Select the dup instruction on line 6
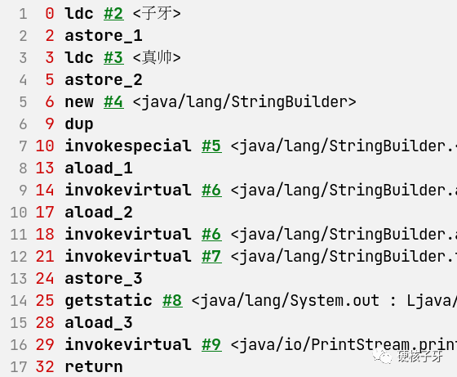This screenshot has height=377, width=457. pos(79,124)
